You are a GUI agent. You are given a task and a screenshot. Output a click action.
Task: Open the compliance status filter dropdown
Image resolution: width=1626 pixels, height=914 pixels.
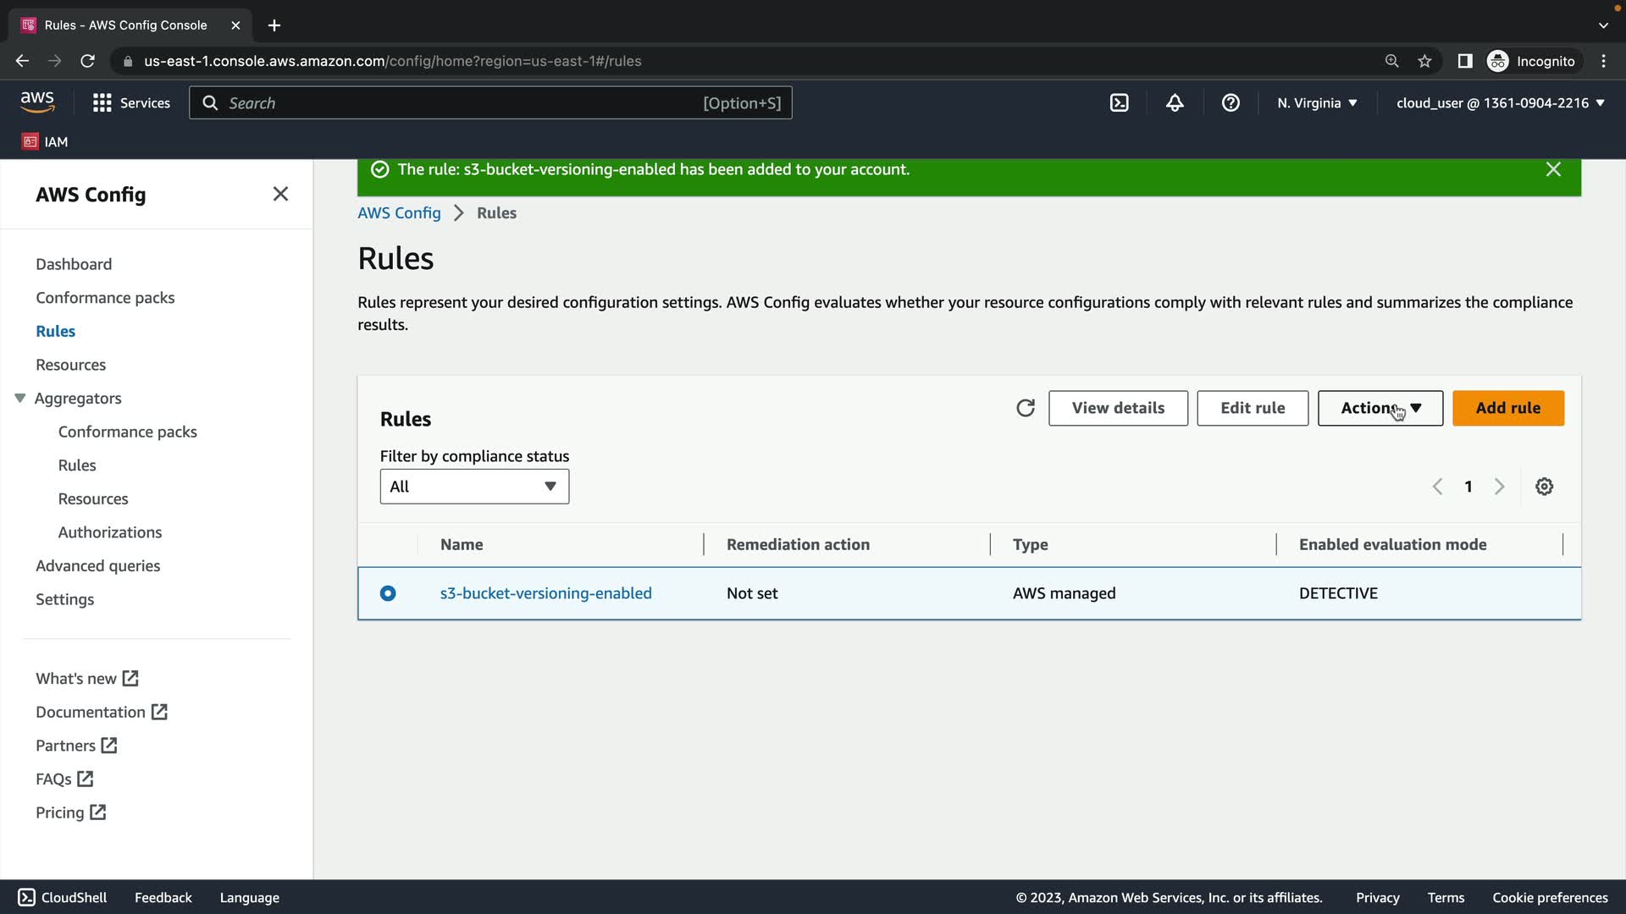(x=474, y=487)
